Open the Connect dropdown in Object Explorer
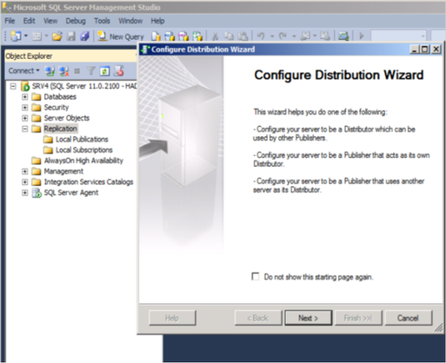Screen dimensions: 446x363 (x=23, y=71)
